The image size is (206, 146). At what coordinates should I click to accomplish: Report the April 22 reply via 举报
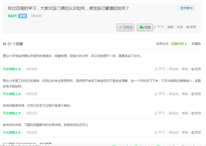(x=185, y=113)
